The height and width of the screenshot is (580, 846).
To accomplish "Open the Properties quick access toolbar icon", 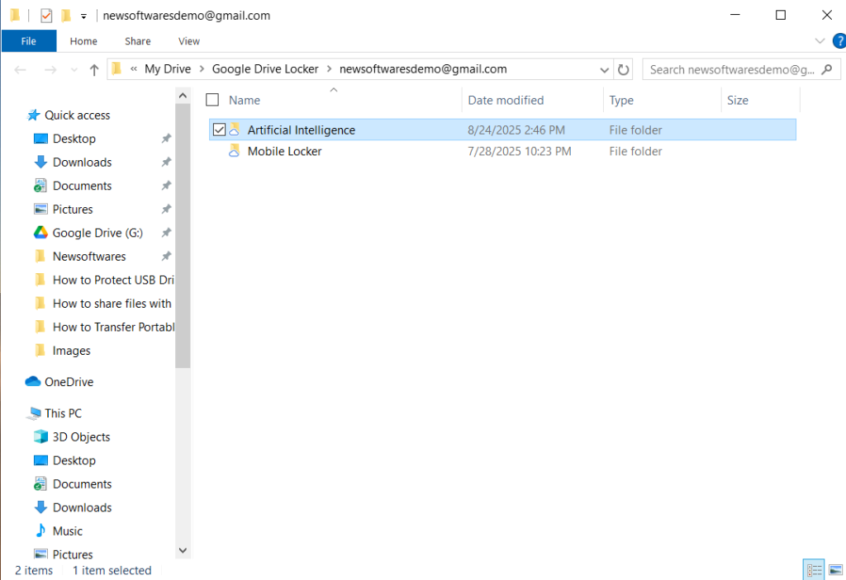I will pyautogui.click(x=46, y=16).
